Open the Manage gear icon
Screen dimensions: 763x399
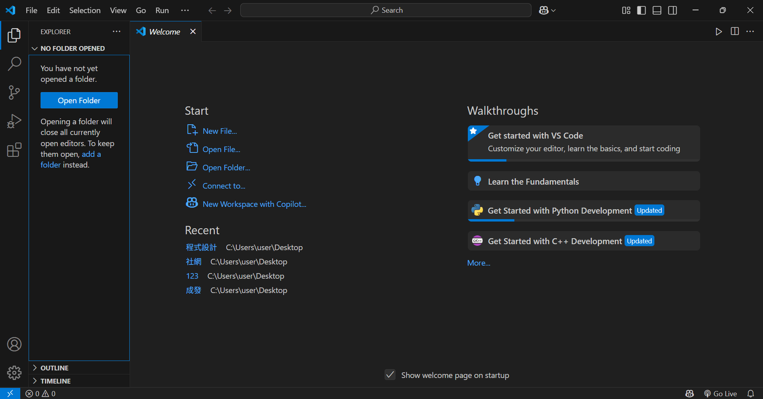point(14,373)
